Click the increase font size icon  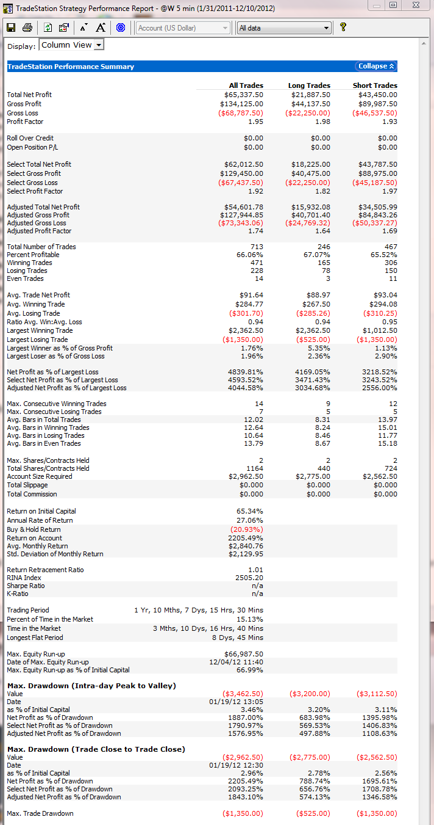point(101,27)
